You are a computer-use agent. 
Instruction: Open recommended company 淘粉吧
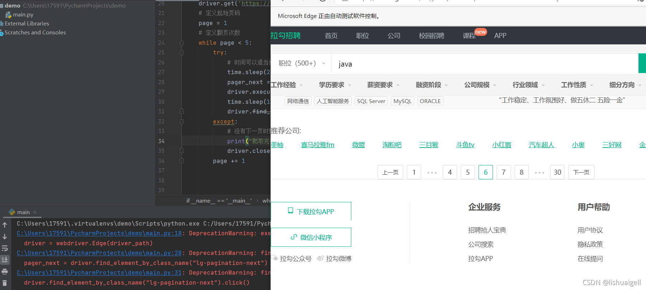coord(392,145)
